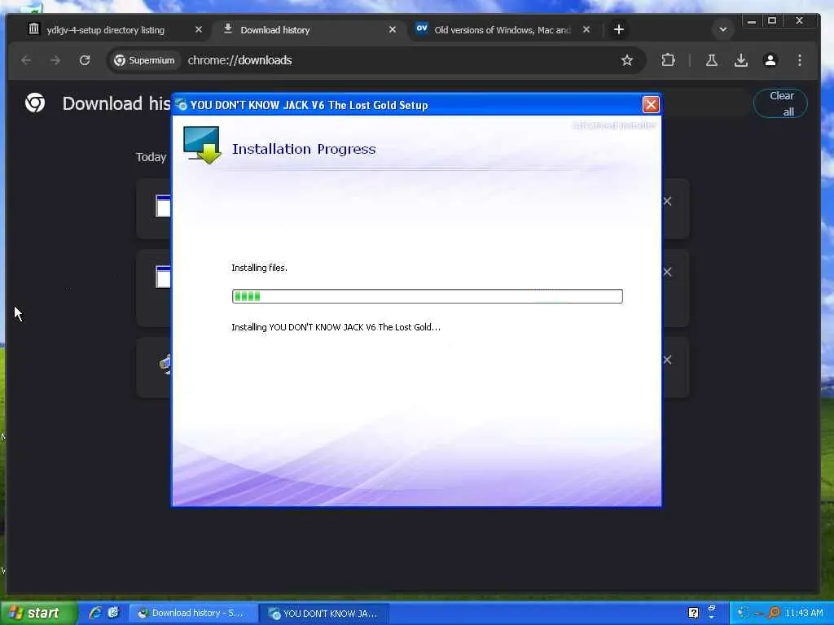Viewport: 834px width, 625px height.
Task: Minimize the Supermium browser window
Action: click(752, 20)
